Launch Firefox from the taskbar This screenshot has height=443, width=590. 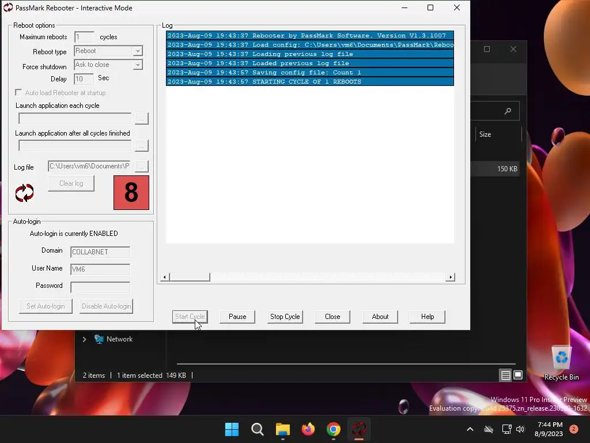pyautogui.click(x=308, y=429)
